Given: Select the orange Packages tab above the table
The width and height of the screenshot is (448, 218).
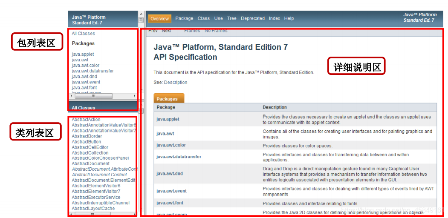Looking at the screenshot, I should [x=169, y=98].
